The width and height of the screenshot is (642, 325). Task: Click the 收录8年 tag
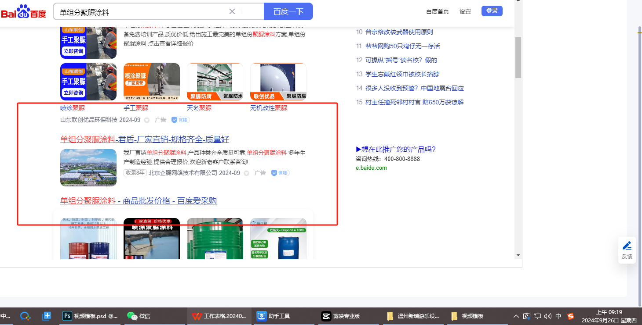tap(135, 173)
